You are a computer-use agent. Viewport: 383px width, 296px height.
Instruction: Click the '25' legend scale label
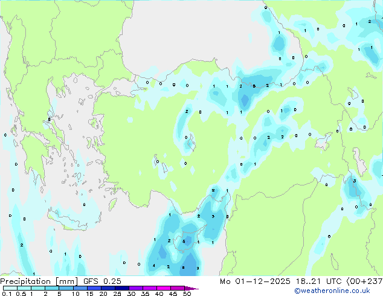coord(117,294)
